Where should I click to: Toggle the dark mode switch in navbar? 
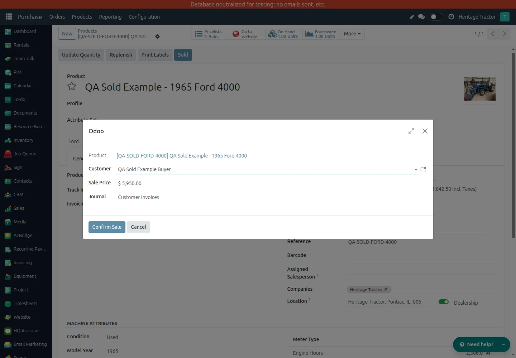pos(436,17)
